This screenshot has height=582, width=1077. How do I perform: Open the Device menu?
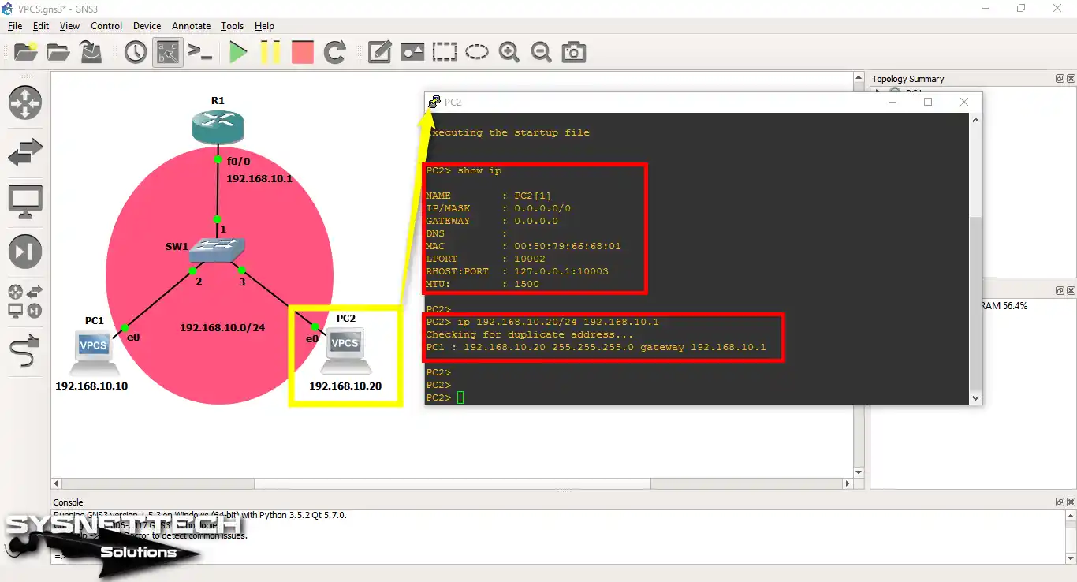pyautogui.click(x=147, y=26)
